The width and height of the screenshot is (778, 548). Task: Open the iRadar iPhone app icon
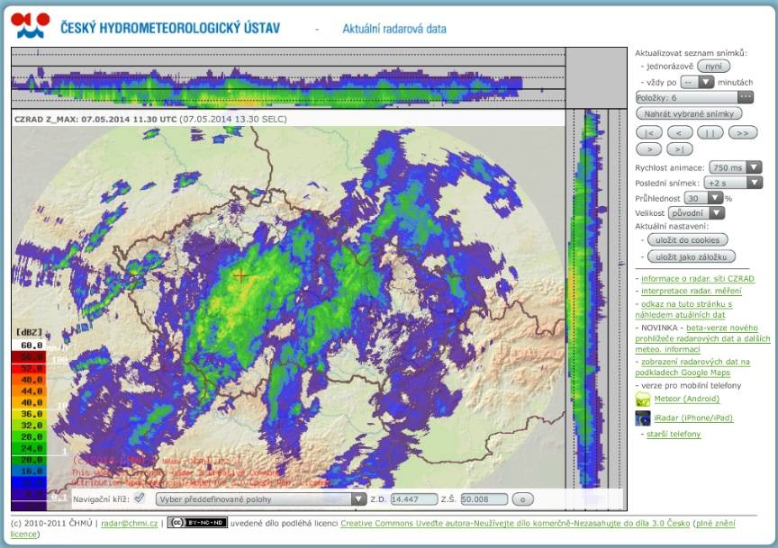[x=643, y=418]
